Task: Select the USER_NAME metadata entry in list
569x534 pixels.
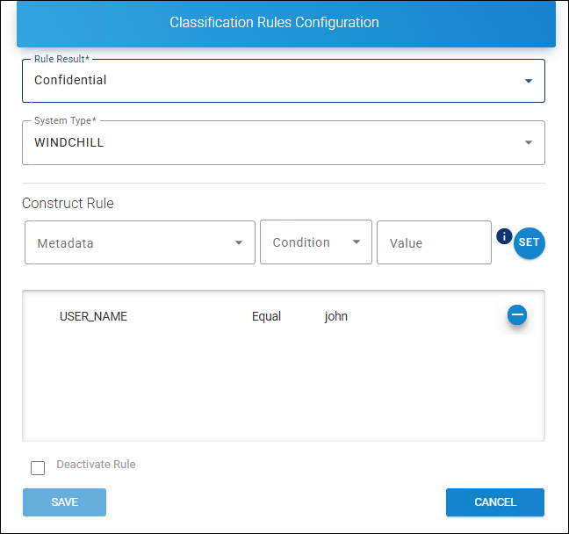Action: pos(93,316)
